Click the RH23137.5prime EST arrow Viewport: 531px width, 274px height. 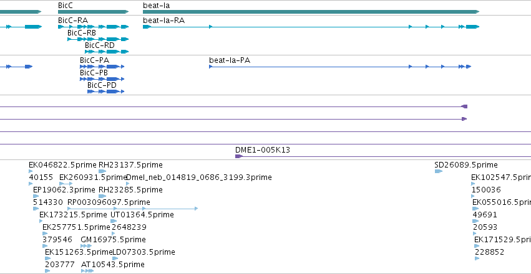coord(102,171)
